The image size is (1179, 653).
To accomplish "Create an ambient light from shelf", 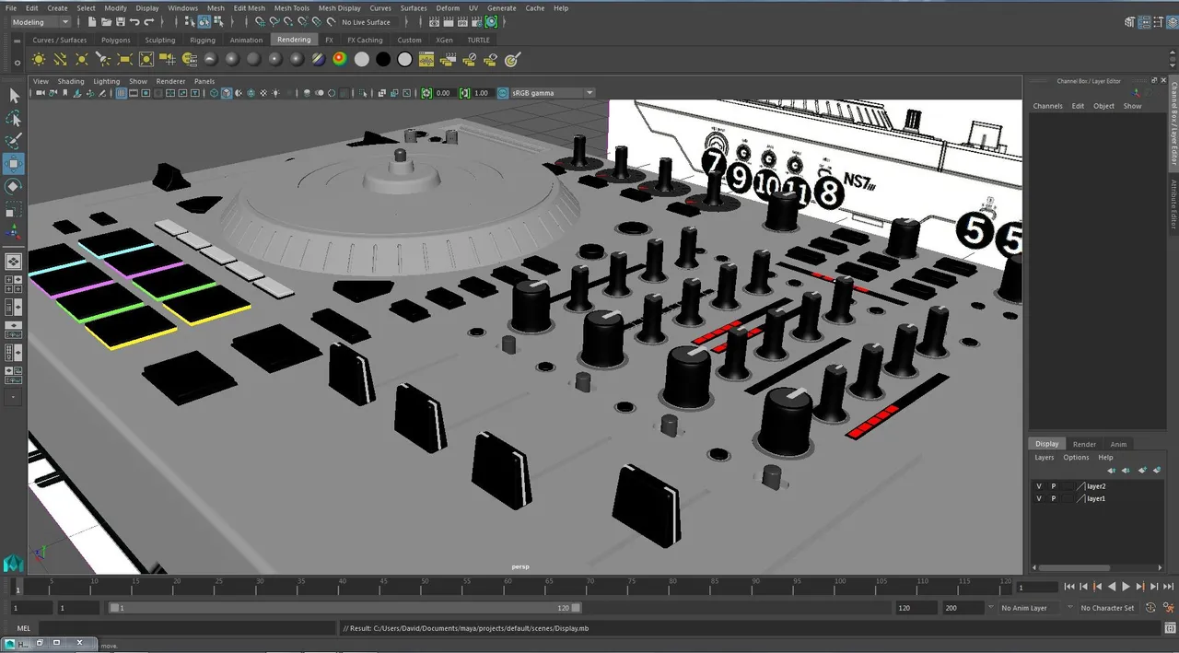I will [x=39, y=59].
